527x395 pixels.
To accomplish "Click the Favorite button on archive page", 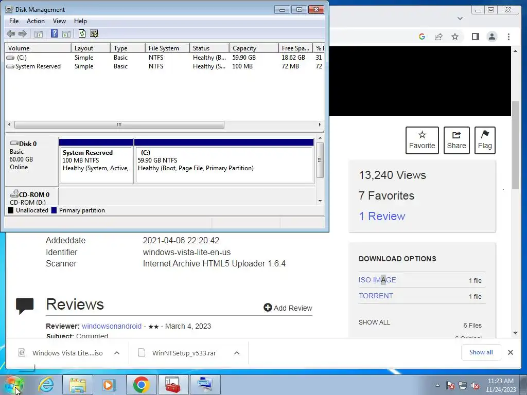I will coord(422,140).
